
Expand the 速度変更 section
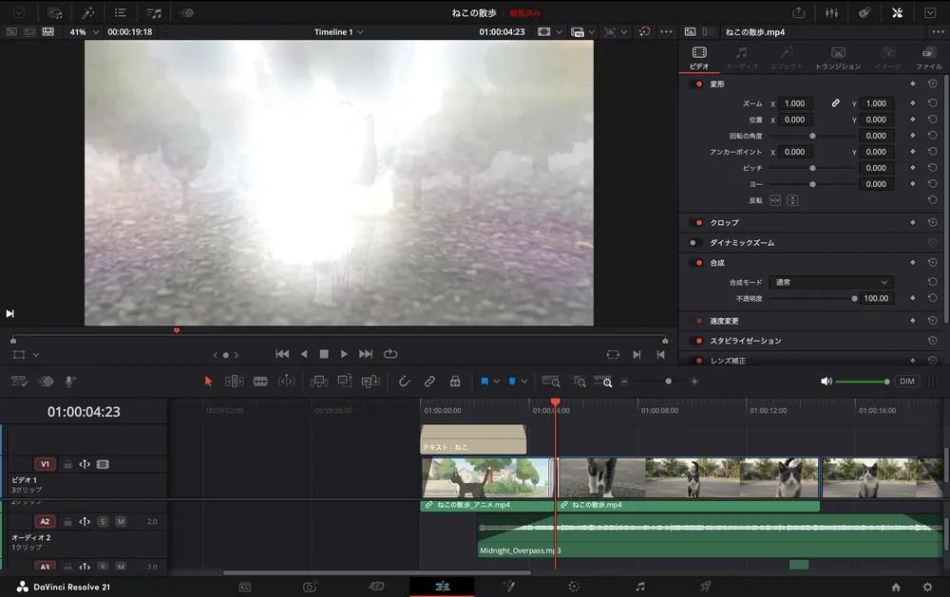pos(724,321)
